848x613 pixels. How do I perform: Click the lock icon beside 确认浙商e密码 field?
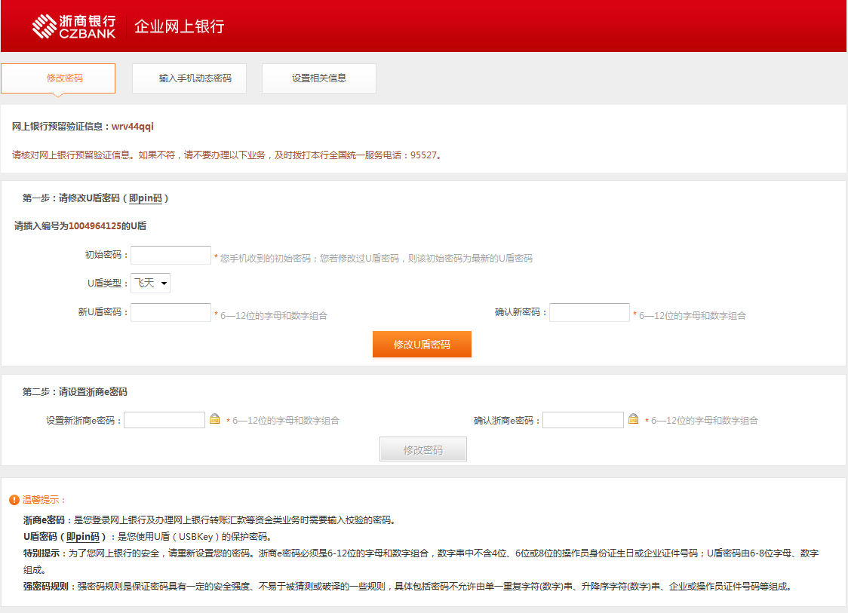coord(633,419)
